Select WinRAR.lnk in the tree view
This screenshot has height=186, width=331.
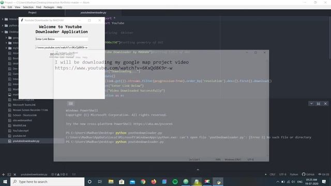[x=20, y=126]
